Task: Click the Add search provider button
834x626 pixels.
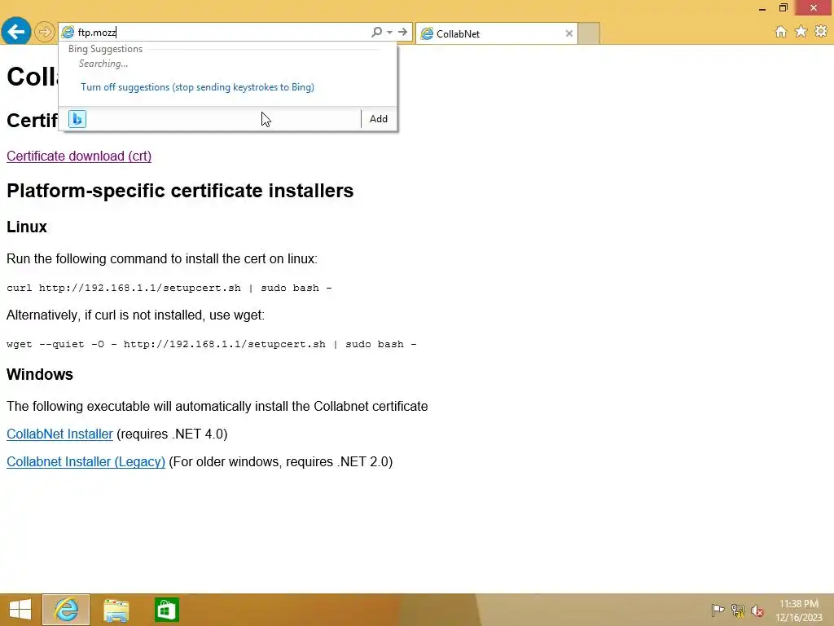Action: coord(379,119)
